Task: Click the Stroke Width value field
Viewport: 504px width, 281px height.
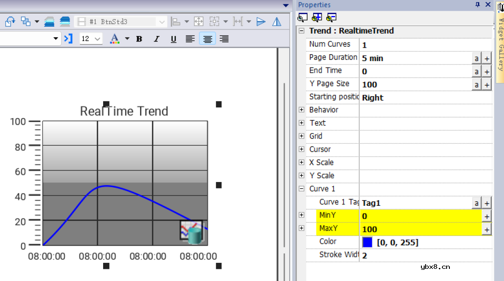Action: (x=420, y=255)
